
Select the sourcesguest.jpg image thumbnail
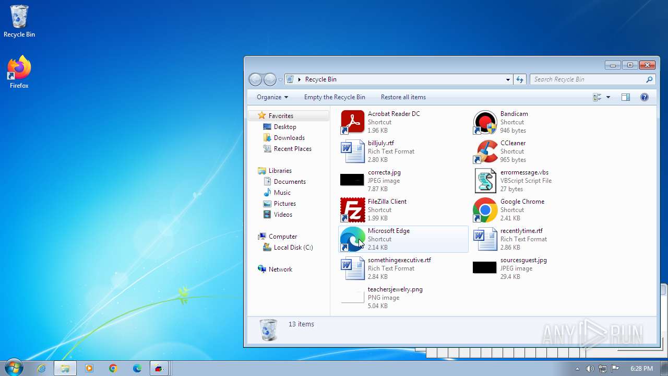[485, 268]
